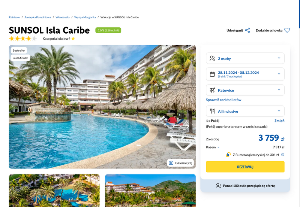Open the 28.11.2024 - 05.12.2024 date dropdown
The image size is (300, 207).
(245, 74)
